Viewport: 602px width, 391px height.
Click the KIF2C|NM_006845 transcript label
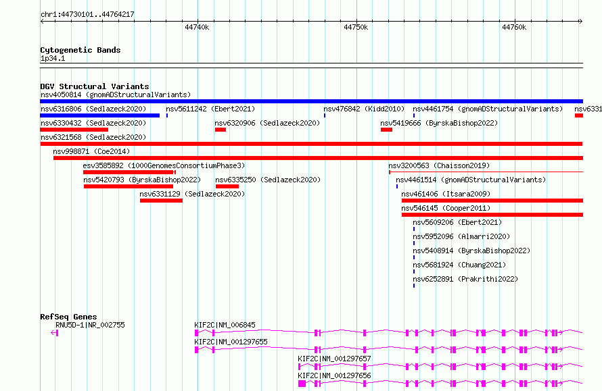click(x=225, y=325)
